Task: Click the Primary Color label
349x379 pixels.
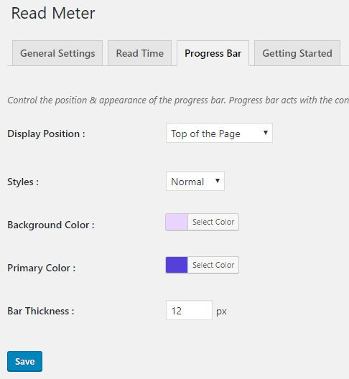Action: (x=42, y=268)
